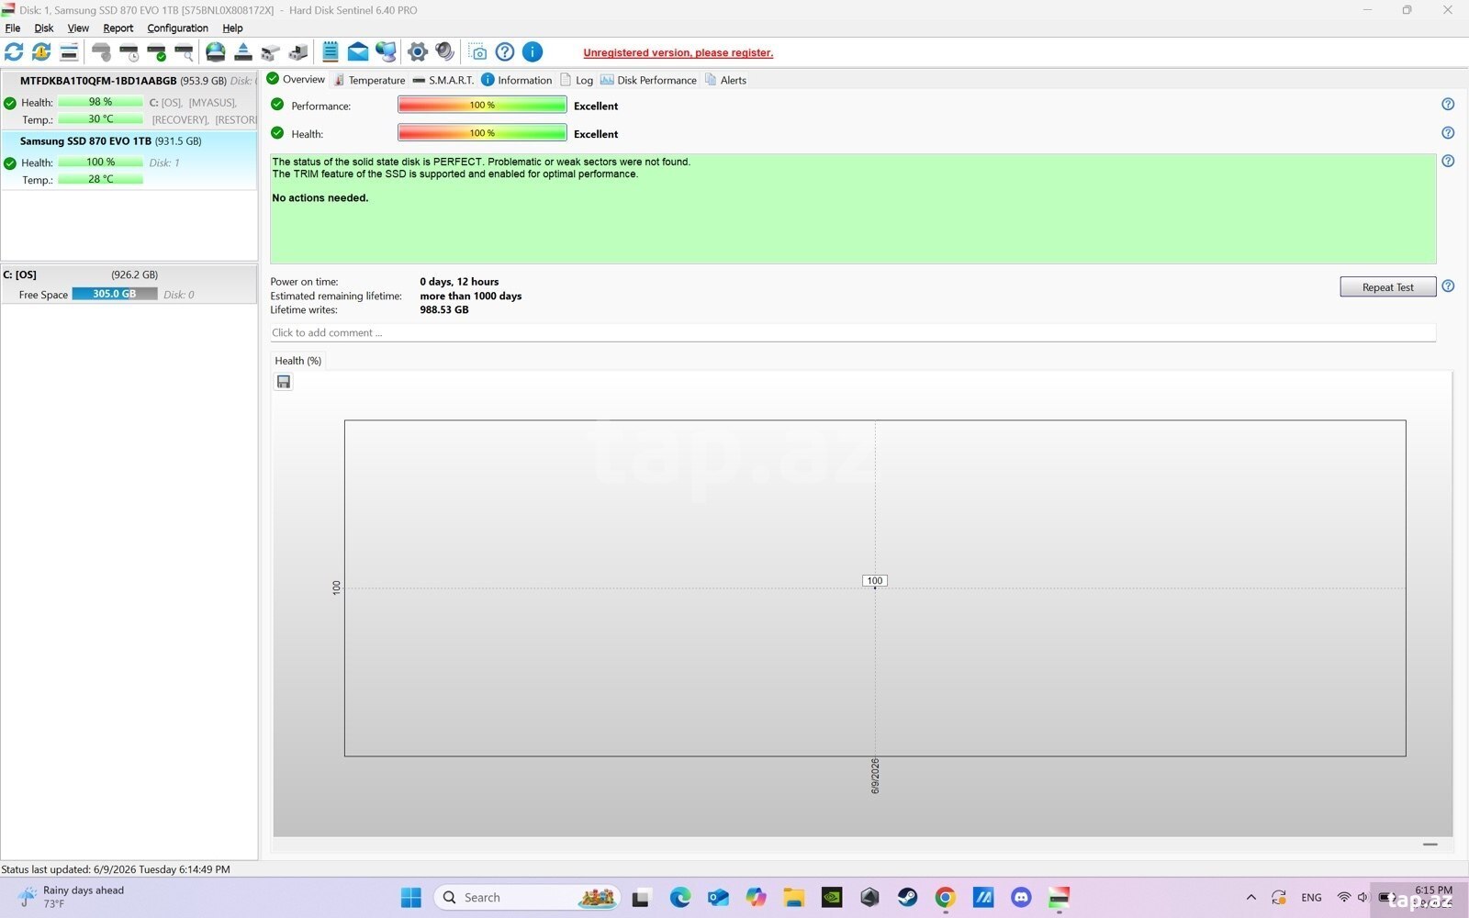Open settings with the gear toolbar icon
The width and height of the screenshot is (1469, 918).
pyautogui.click(x=418, y=52)
